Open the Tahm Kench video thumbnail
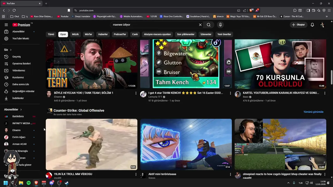The image size is (333, 187). tap(186, 64)
